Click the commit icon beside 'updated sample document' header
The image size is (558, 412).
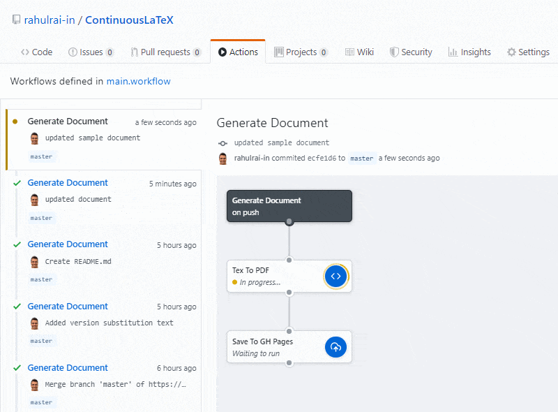pyautogui.click(x=223, y=143)
